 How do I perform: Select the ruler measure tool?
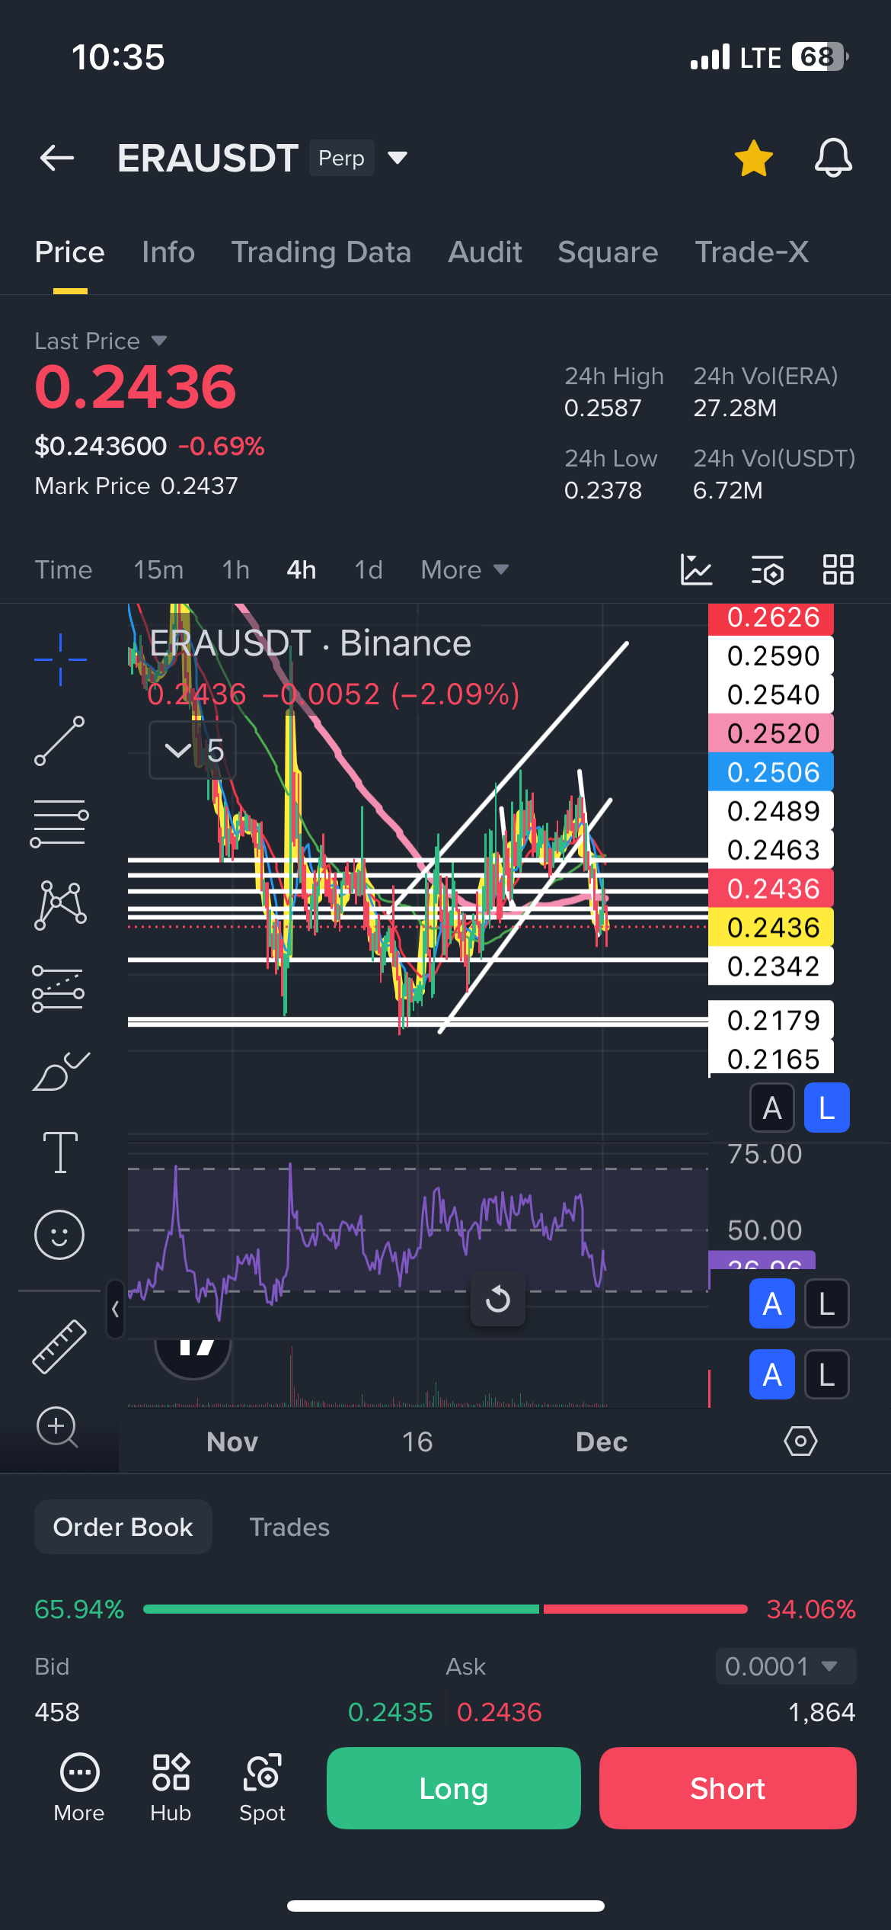click(x=59, y=1347)
